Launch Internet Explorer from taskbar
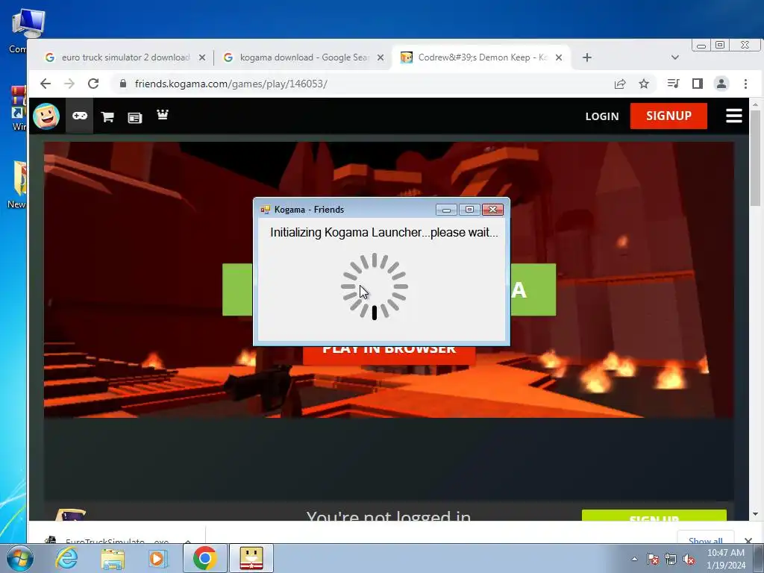Screen dimensions: 764x573 click(66, 558)
